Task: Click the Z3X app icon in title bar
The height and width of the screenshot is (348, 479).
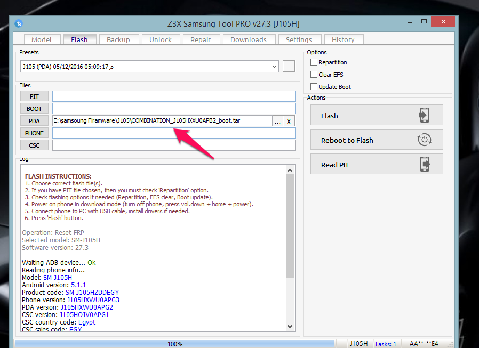Action: pos(19,23)
